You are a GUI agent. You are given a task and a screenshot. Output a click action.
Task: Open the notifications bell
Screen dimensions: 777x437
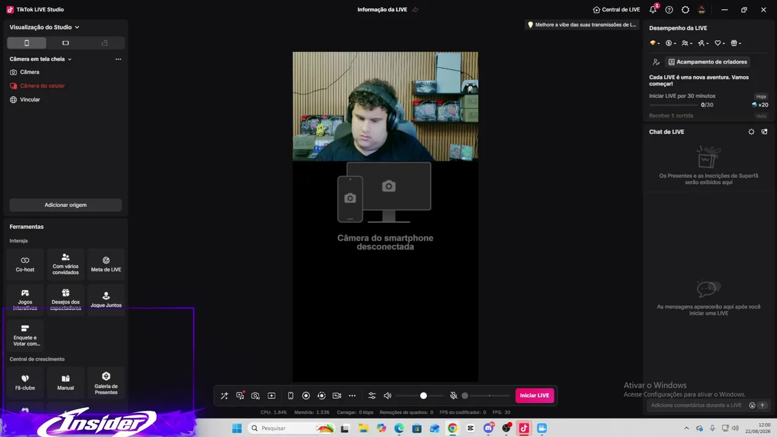(653, 10)
